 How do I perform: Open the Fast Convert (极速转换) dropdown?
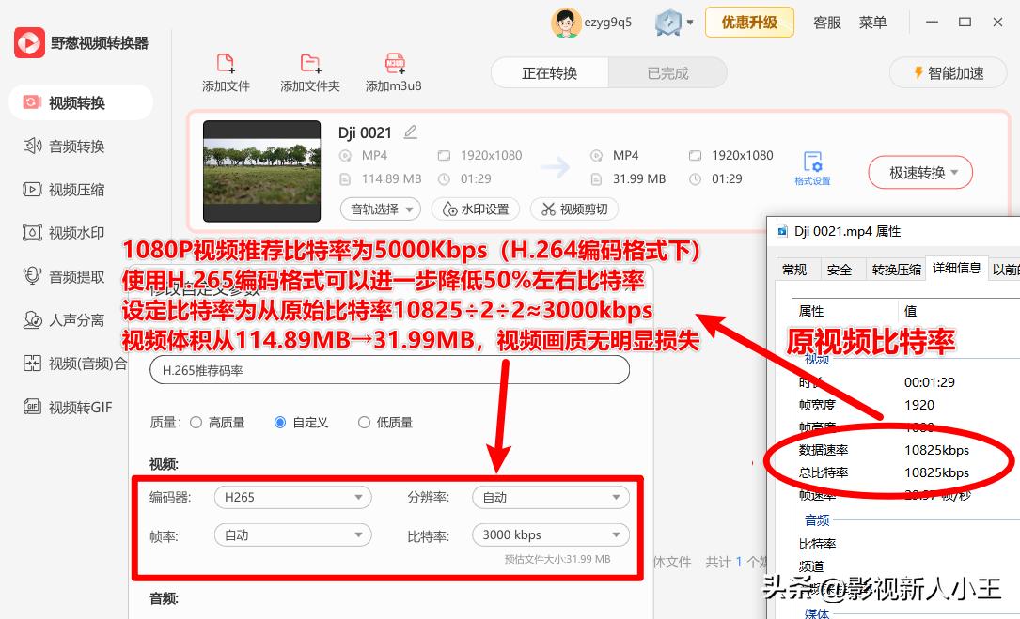(920, 173)
